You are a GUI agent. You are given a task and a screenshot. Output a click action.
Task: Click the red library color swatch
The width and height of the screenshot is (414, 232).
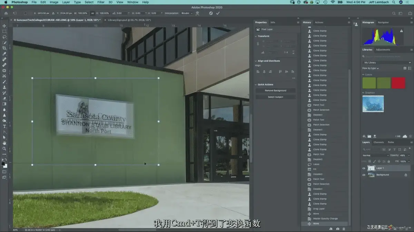398,83
